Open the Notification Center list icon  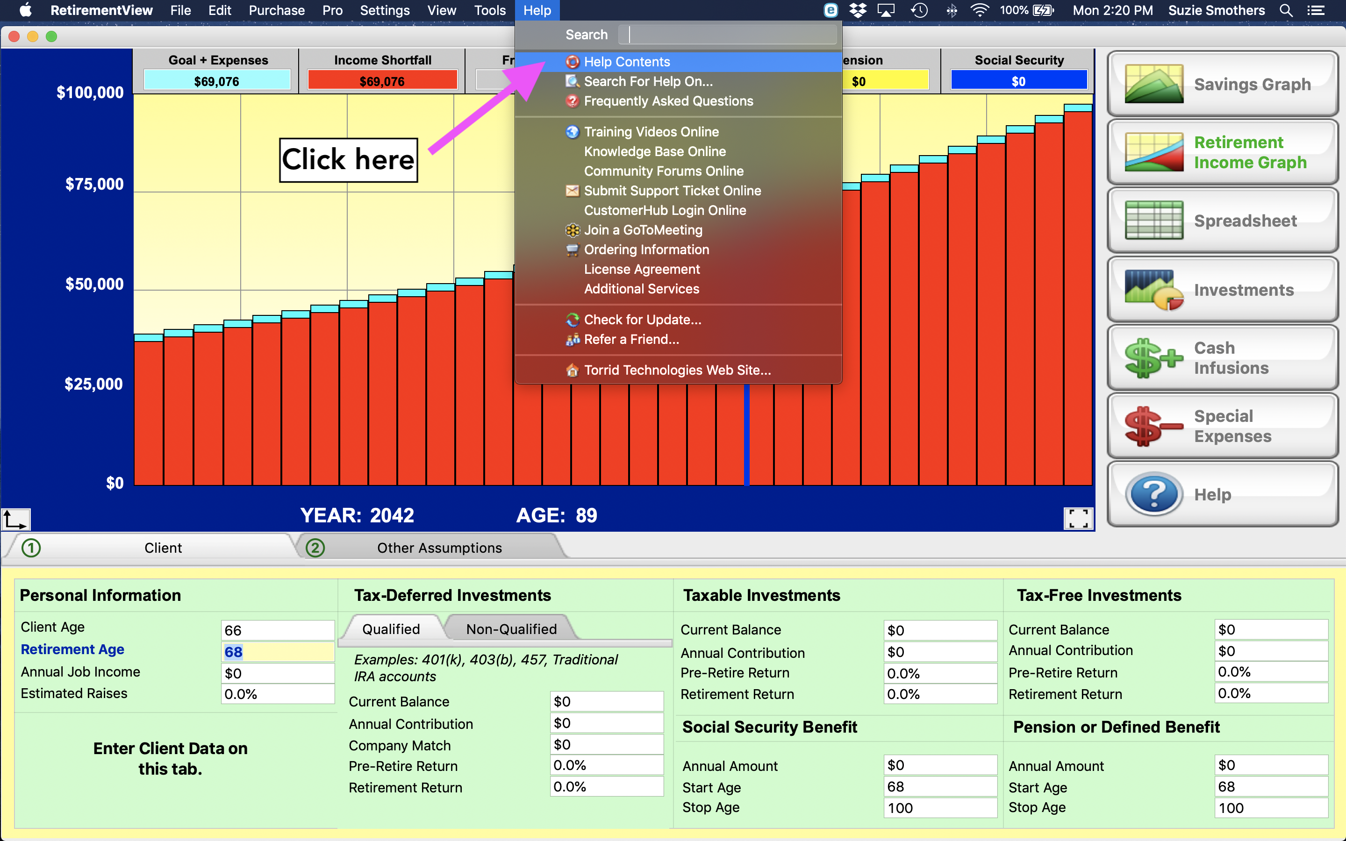[1316, 10]
